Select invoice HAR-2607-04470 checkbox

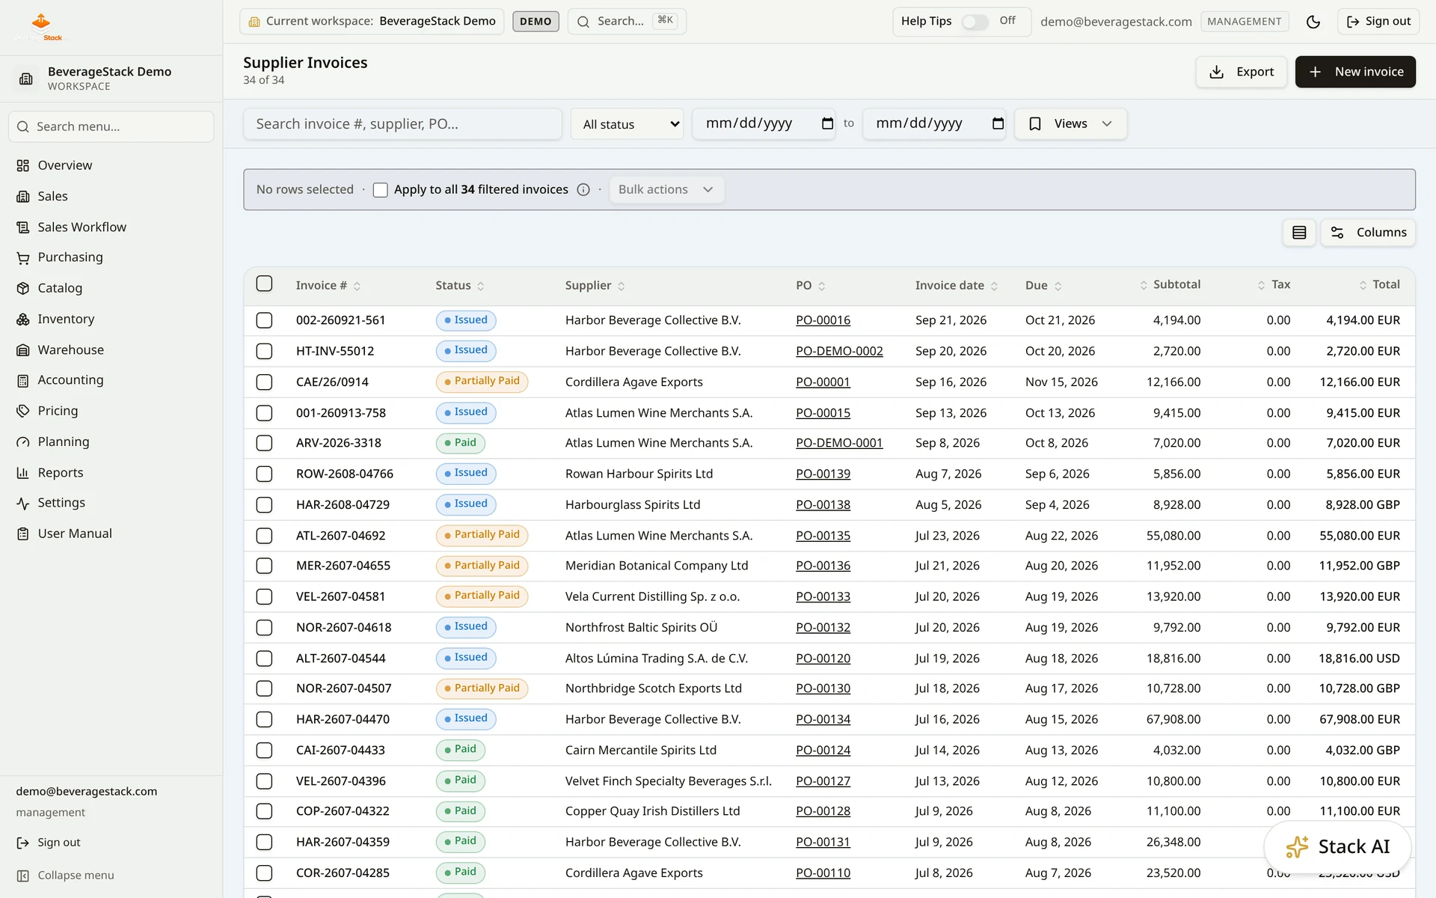point(264,720)
